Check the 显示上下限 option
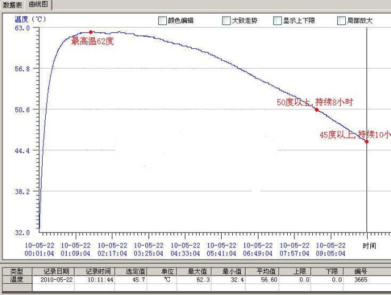This screenshot has height=295, width=391. (277, 20)
